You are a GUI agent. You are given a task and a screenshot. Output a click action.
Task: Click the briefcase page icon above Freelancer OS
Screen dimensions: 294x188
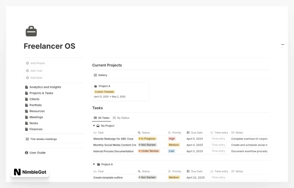(x=31, y=31)
